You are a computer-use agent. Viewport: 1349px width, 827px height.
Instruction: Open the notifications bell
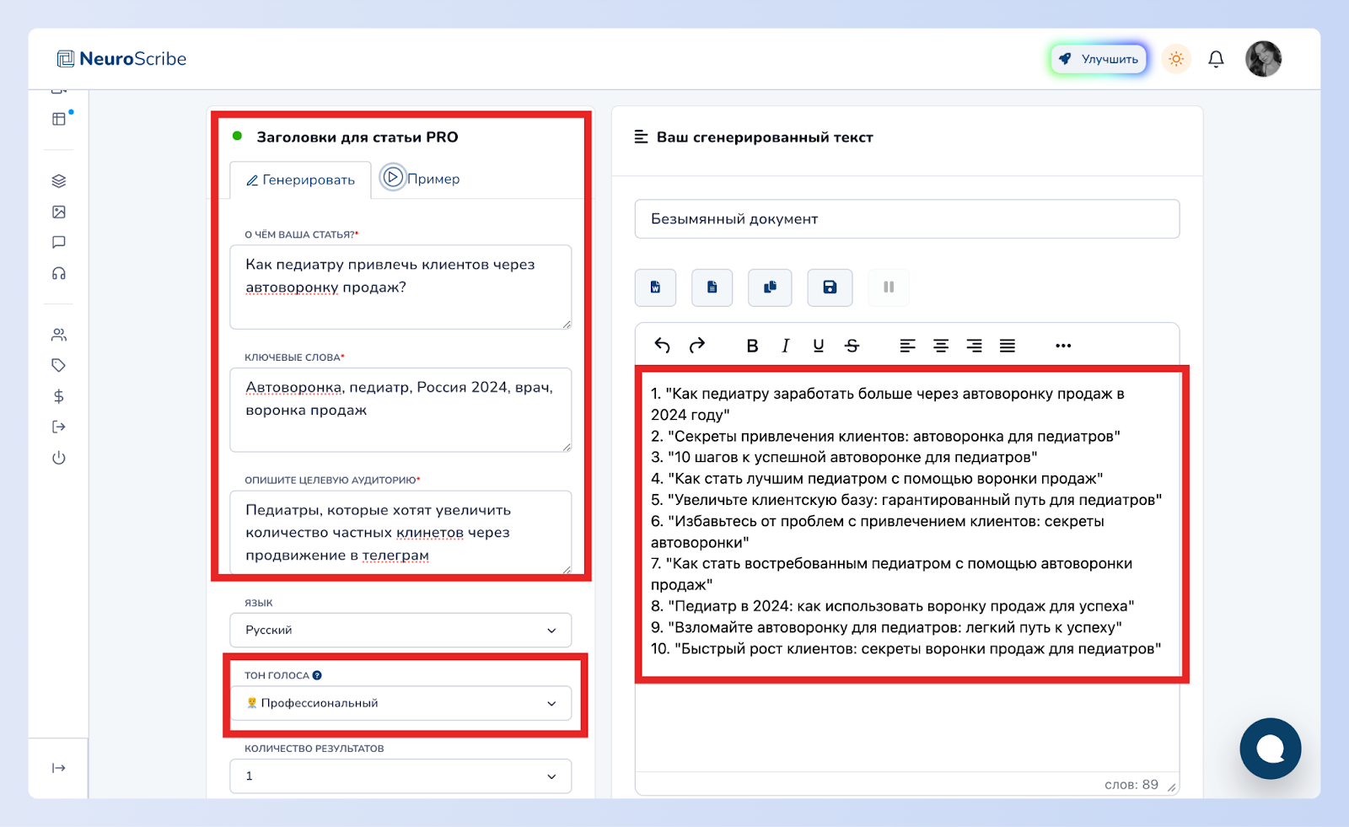(x=1216, y=59)
